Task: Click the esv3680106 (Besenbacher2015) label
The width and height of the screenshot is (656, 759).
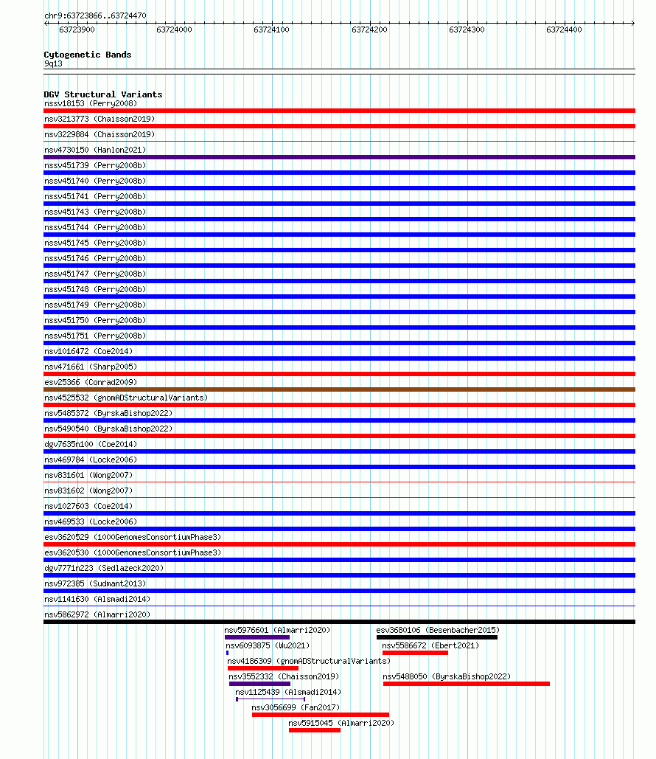Action: [x=438, y=630]
